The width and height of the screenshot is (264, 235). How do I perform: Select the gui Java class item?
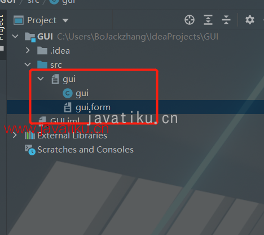(x=82, y=93)
